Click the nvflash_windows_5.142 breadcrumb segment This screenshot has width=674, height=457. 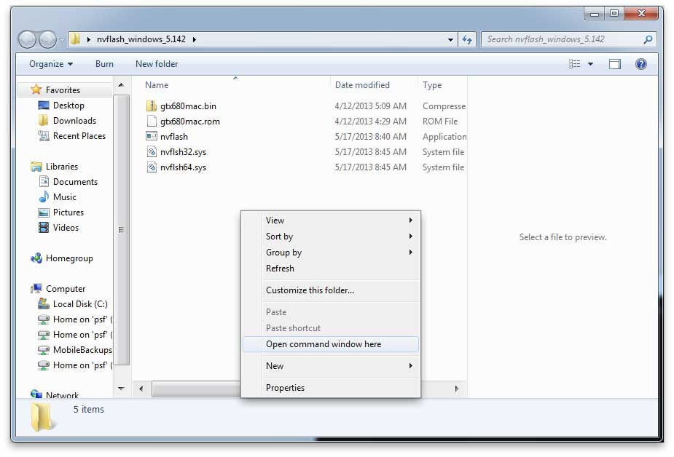tap(141, 39)
